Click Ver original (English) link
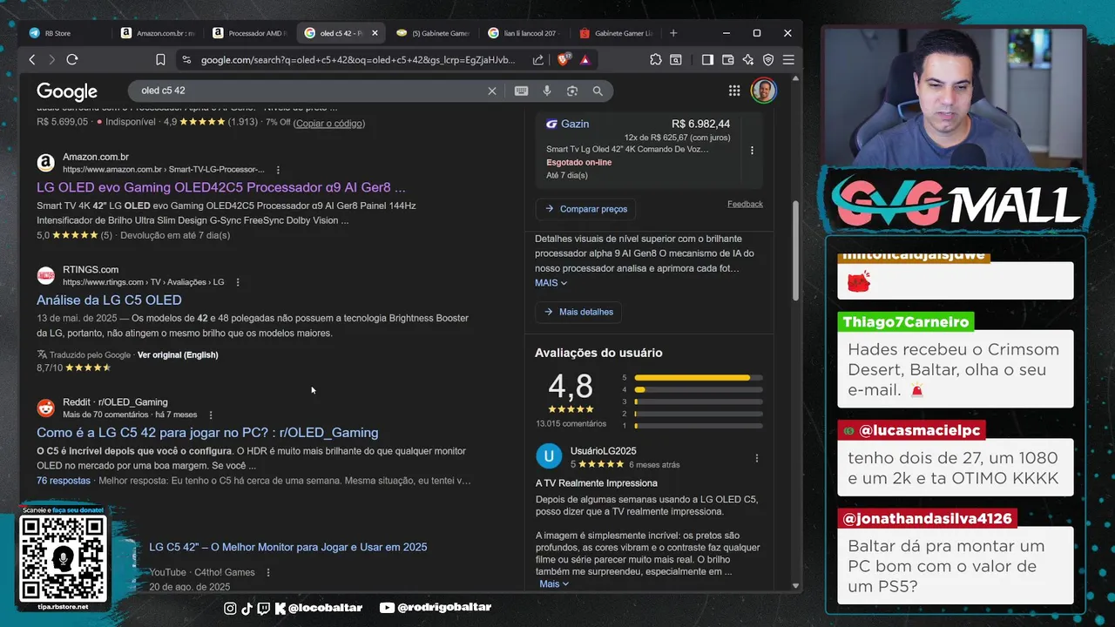This screenshot has height=627, width=1115. pyautogui.click(x=178, y=355)
